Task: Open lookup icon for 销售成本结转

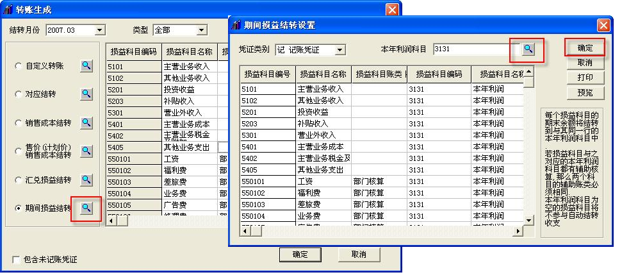Action: 86,122
